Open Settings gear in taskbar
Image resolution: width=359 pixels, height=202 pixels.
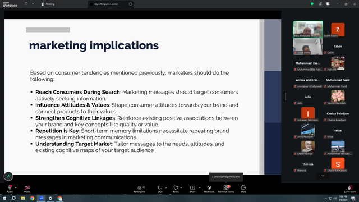coord(50,198)
